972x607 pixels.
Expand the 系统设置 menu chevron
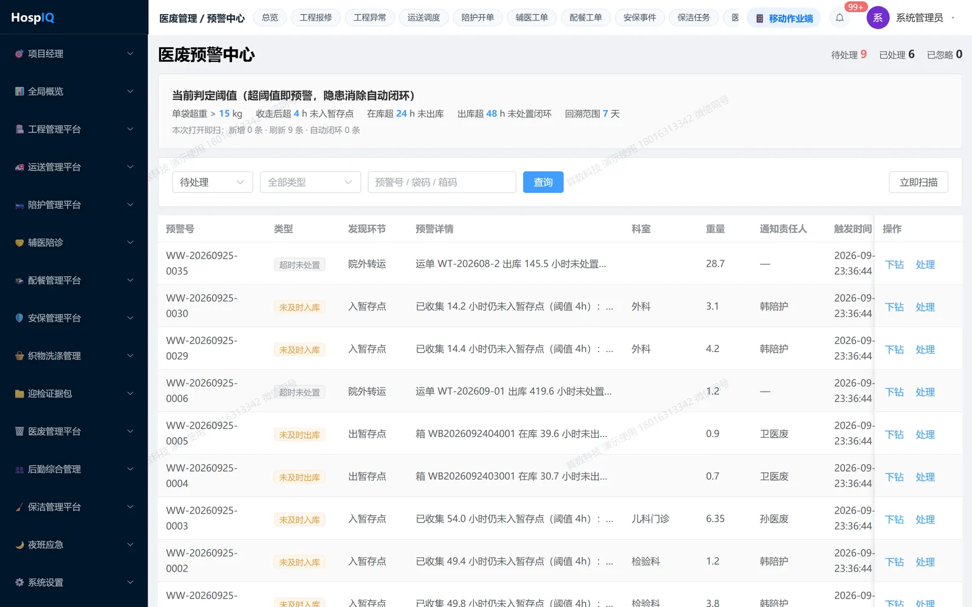click(x=130, y=582)
